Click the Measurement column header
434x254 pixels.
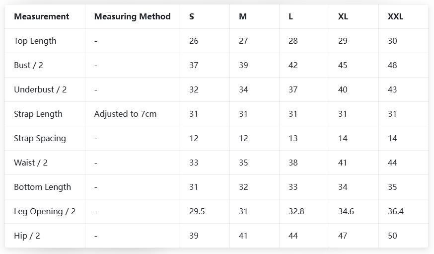pos(42,16)
